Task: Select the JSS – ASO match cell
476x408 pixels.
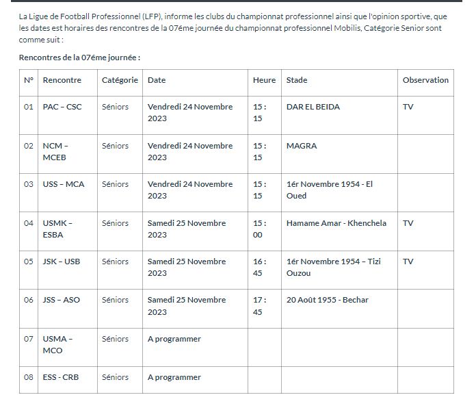Action: coord(61,300)
